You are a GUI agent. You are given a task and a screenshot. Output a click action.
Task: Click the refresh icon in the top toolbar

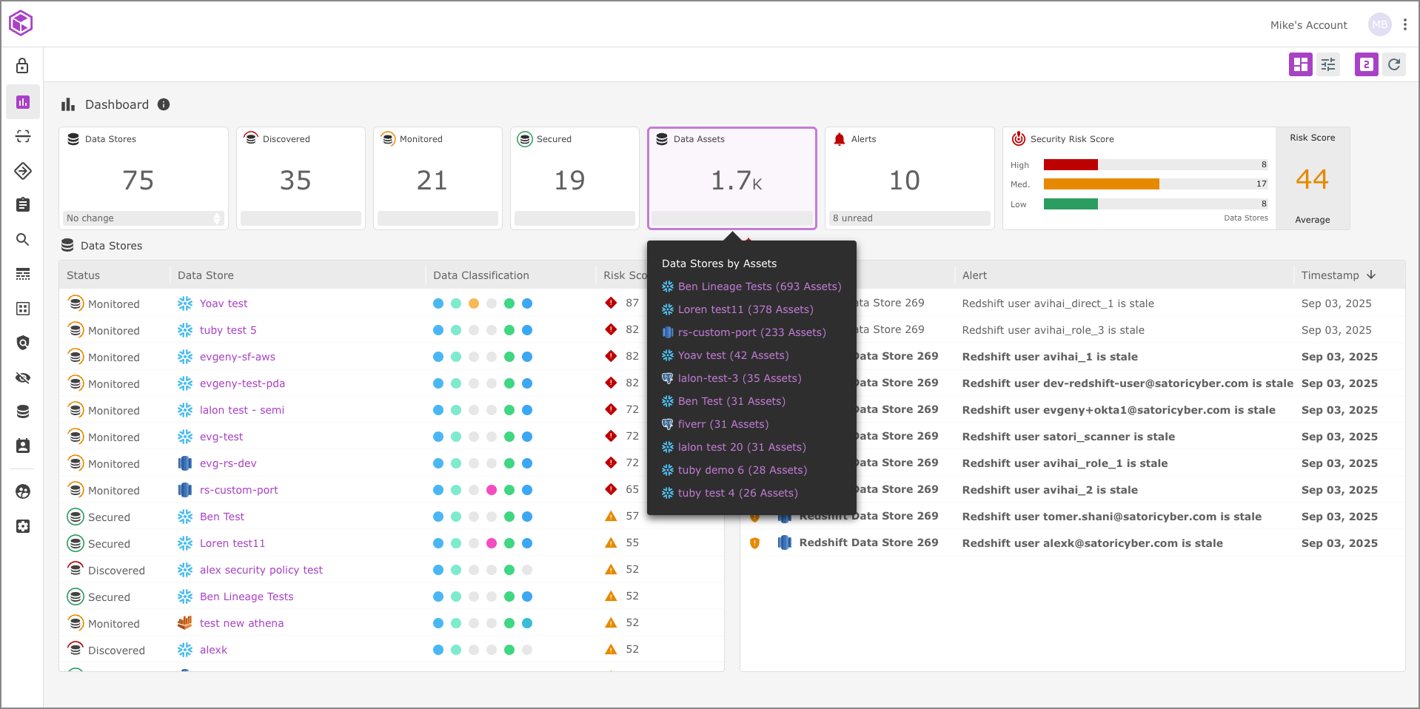[x=1394, y=64]
